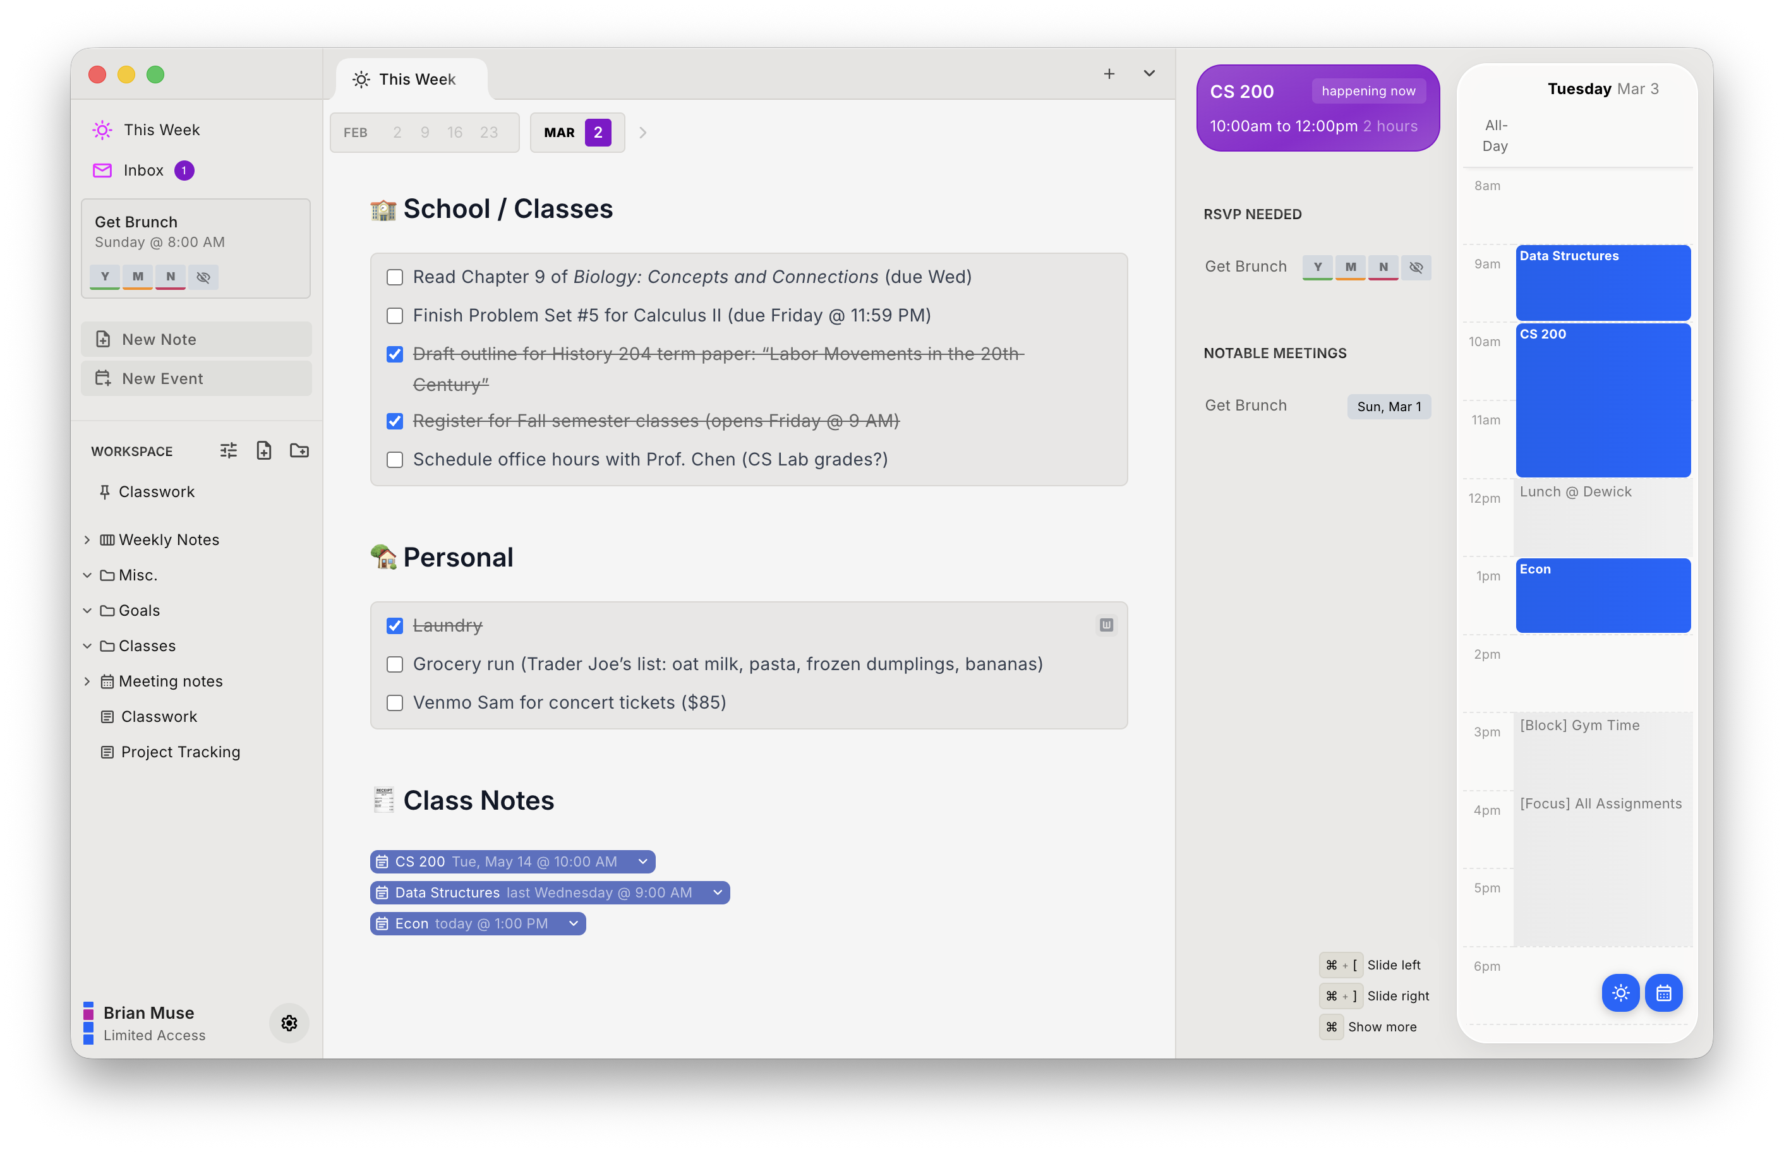Screen dimensions: 1784x1152
Task: Switch to the This Week tab
Action: pyautogui.click(x=410, y=78)
